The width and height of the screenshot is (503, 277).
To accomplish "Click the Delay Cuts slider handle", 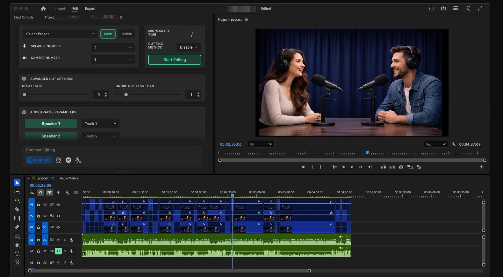I will coord(25,95).
